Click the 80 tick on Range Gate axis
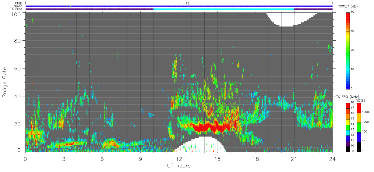Viewport: 374px width, 172px height. 18,40
